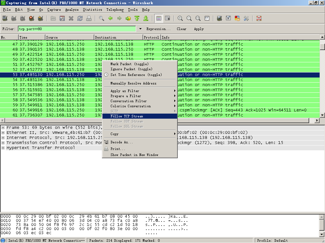Sort by the Protocol column header
This screenshot has height=243, width=325.
152,37
